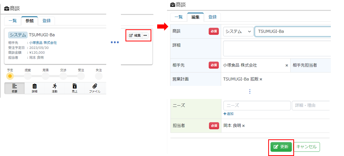Remove 小塚食品 株式会社 with its x icon
Image resolution: width=344 pixels, height=156 pixels.
tap(287, 65)
